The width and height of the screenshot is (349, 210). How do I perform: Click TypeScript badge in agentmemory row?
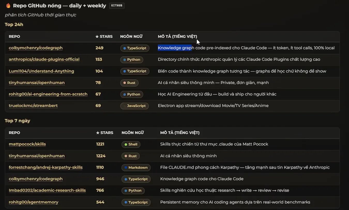[136, 202]
